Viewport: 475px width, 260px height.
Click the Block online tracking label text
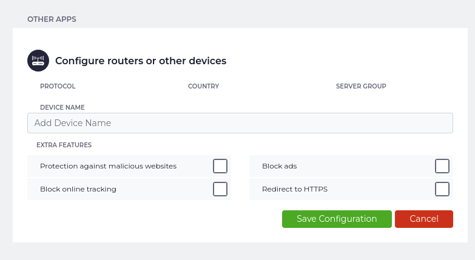point(78,189)
